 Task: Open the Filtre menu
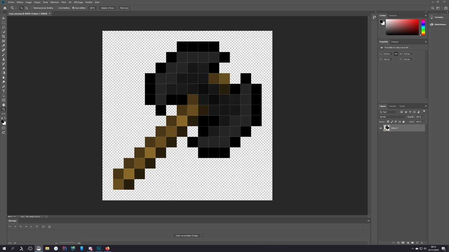(x=64, y=2)
